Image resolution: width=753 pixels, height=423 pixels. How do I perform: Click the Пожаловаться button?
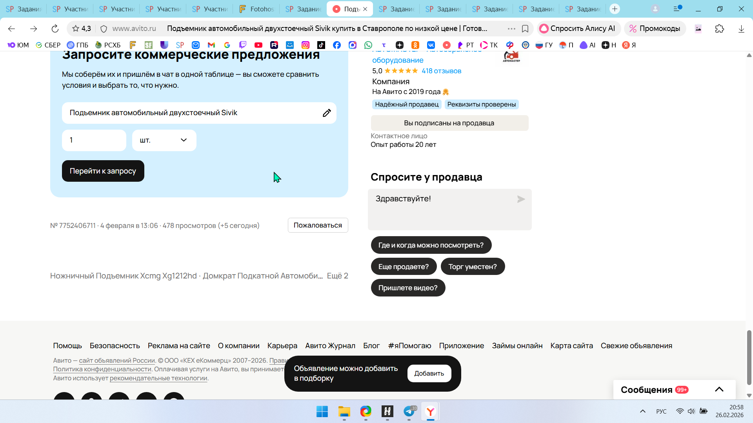(x=318, y=225)
